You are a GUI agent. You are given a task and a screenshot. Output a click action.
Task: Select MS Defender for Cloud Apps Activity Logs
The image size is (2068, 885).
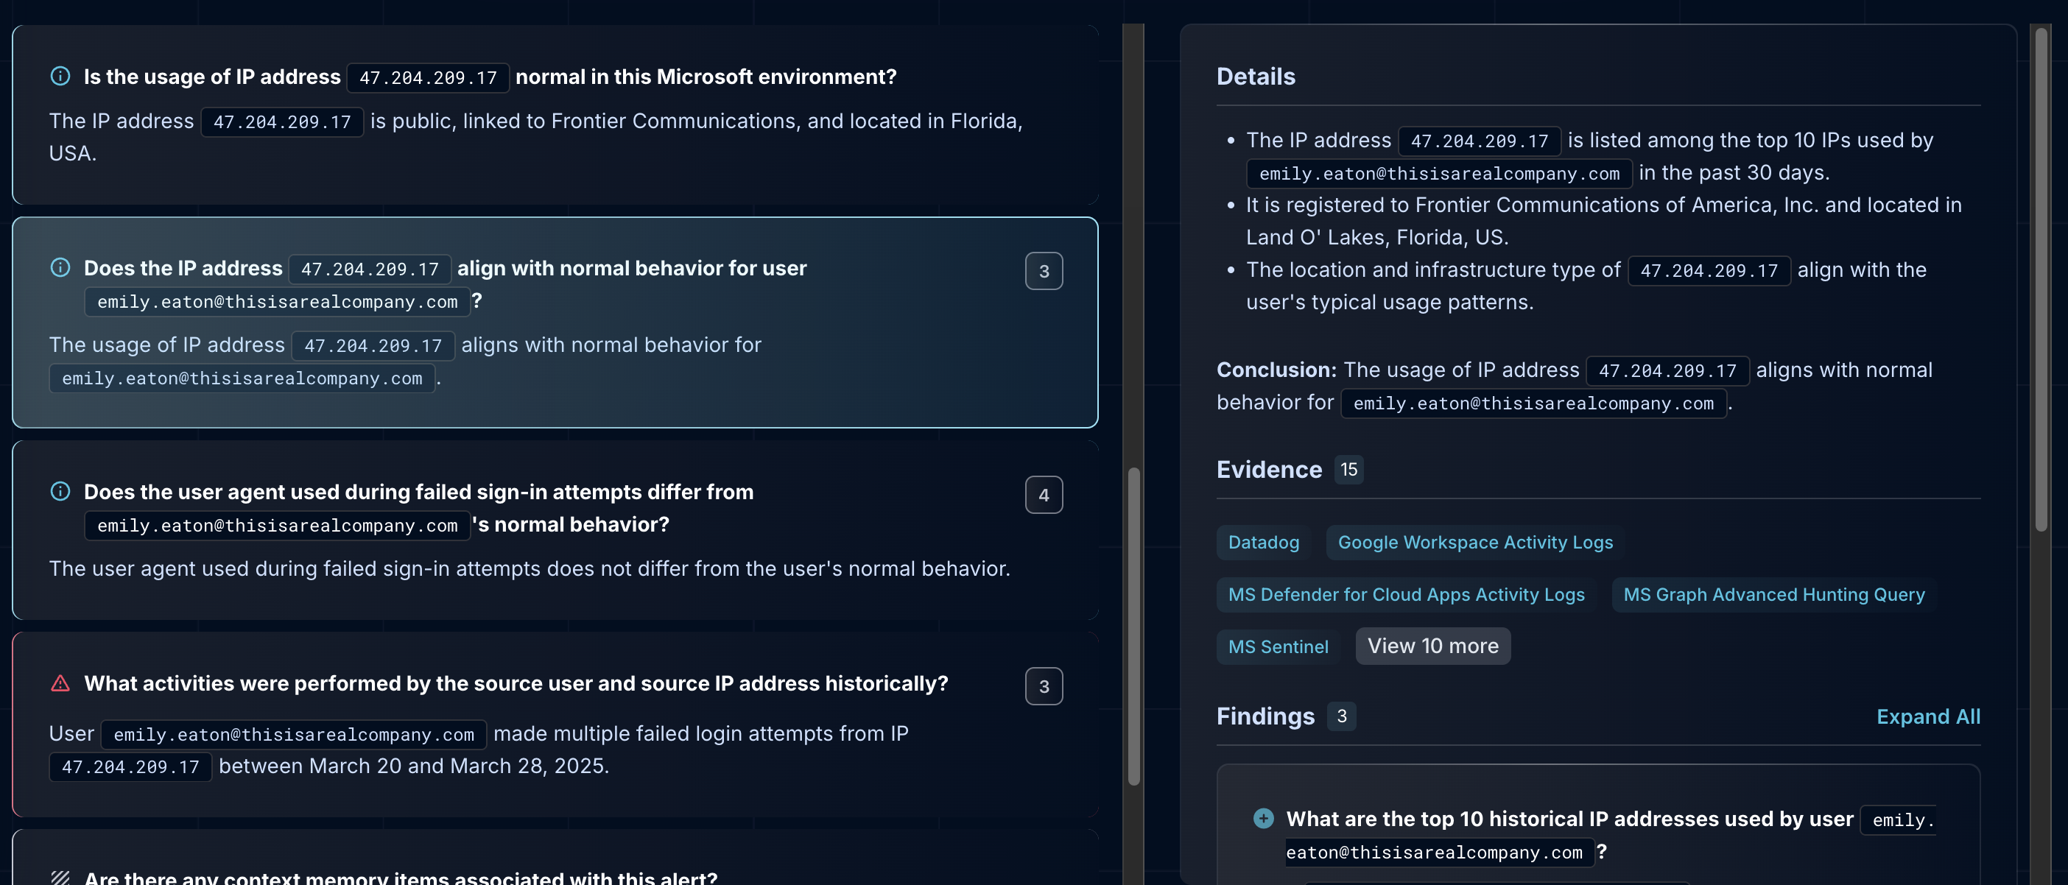point(1405,595)
